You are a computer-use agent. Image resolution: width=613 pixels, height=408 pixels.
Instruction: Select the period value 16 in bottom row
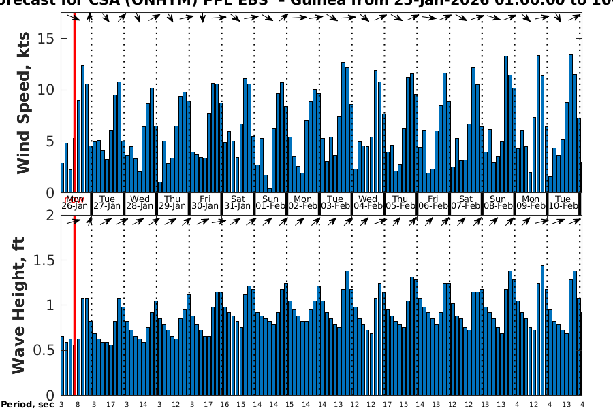(225, 405)
